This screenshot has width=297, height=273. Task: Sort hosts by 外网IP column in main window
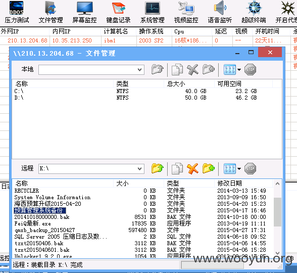point(25,31)
